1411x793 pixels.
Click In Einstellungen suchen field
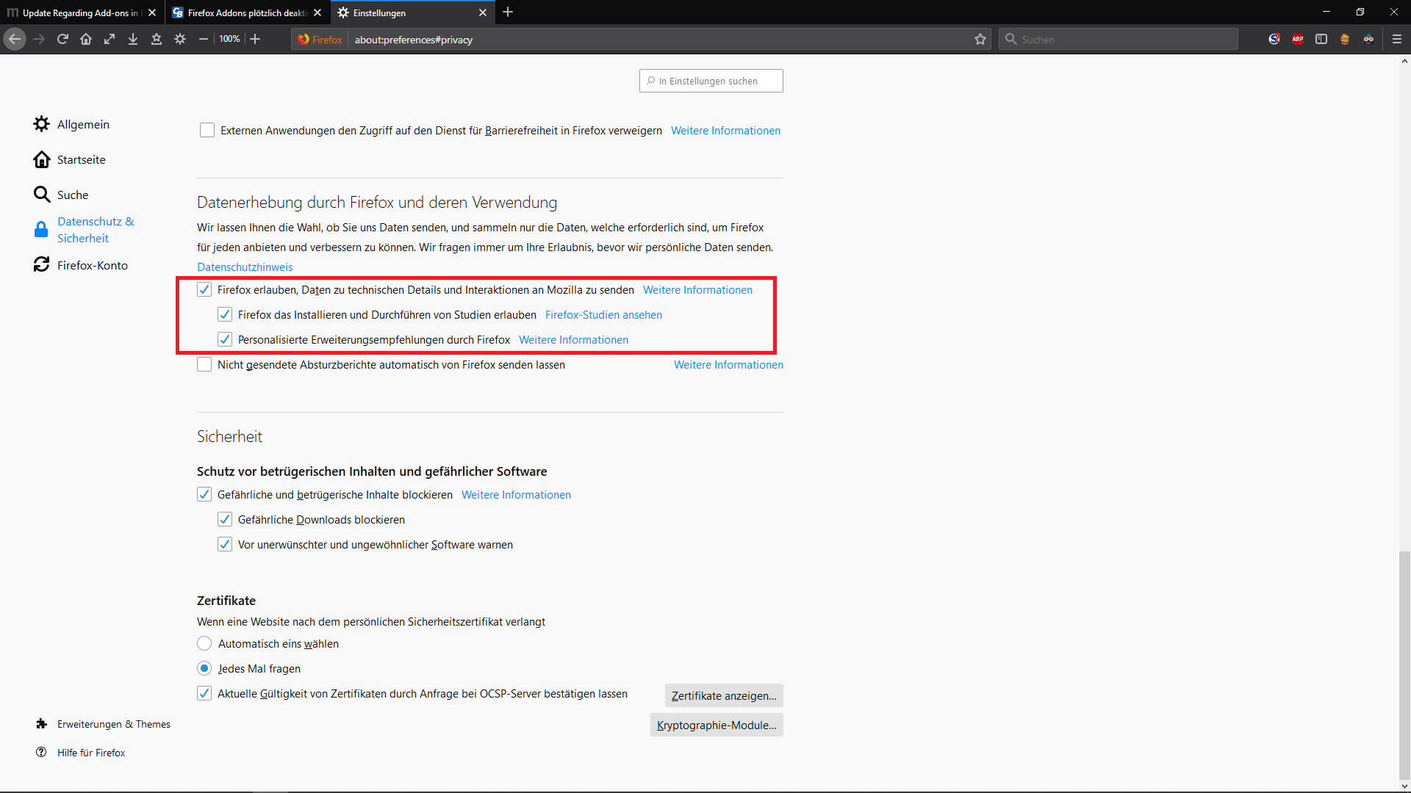(x=711, y=81)
